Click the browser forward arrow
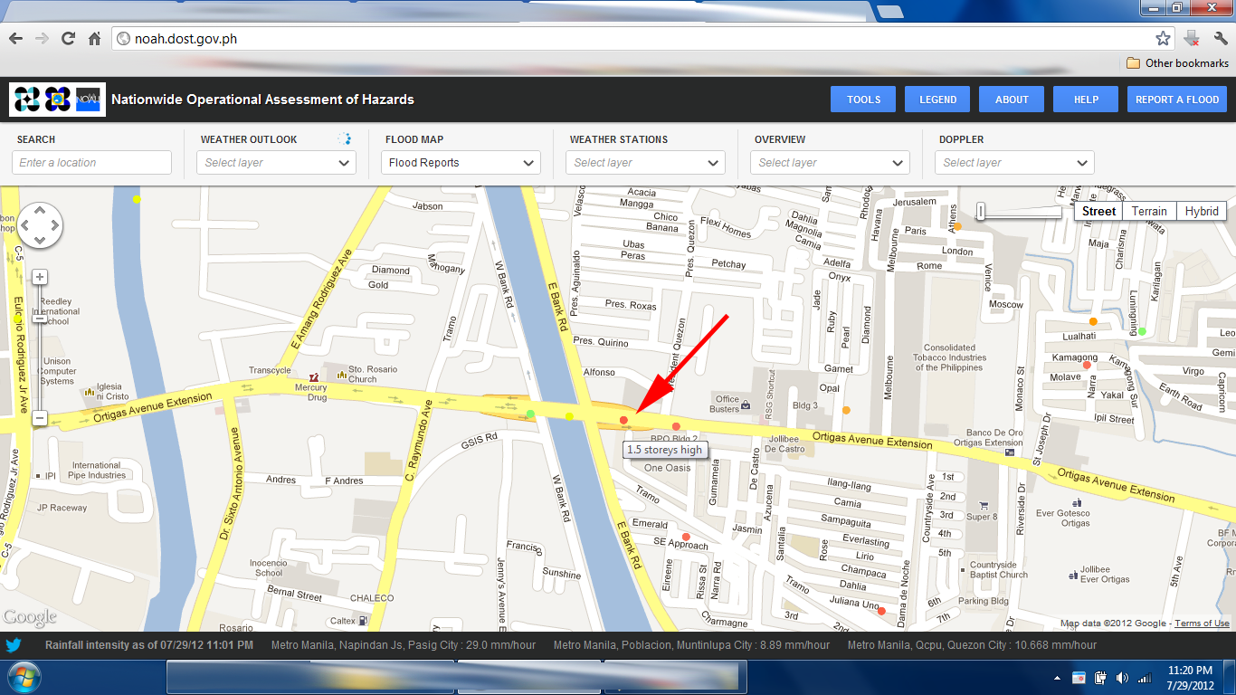The image size is (1236, 695). (42, 39)
